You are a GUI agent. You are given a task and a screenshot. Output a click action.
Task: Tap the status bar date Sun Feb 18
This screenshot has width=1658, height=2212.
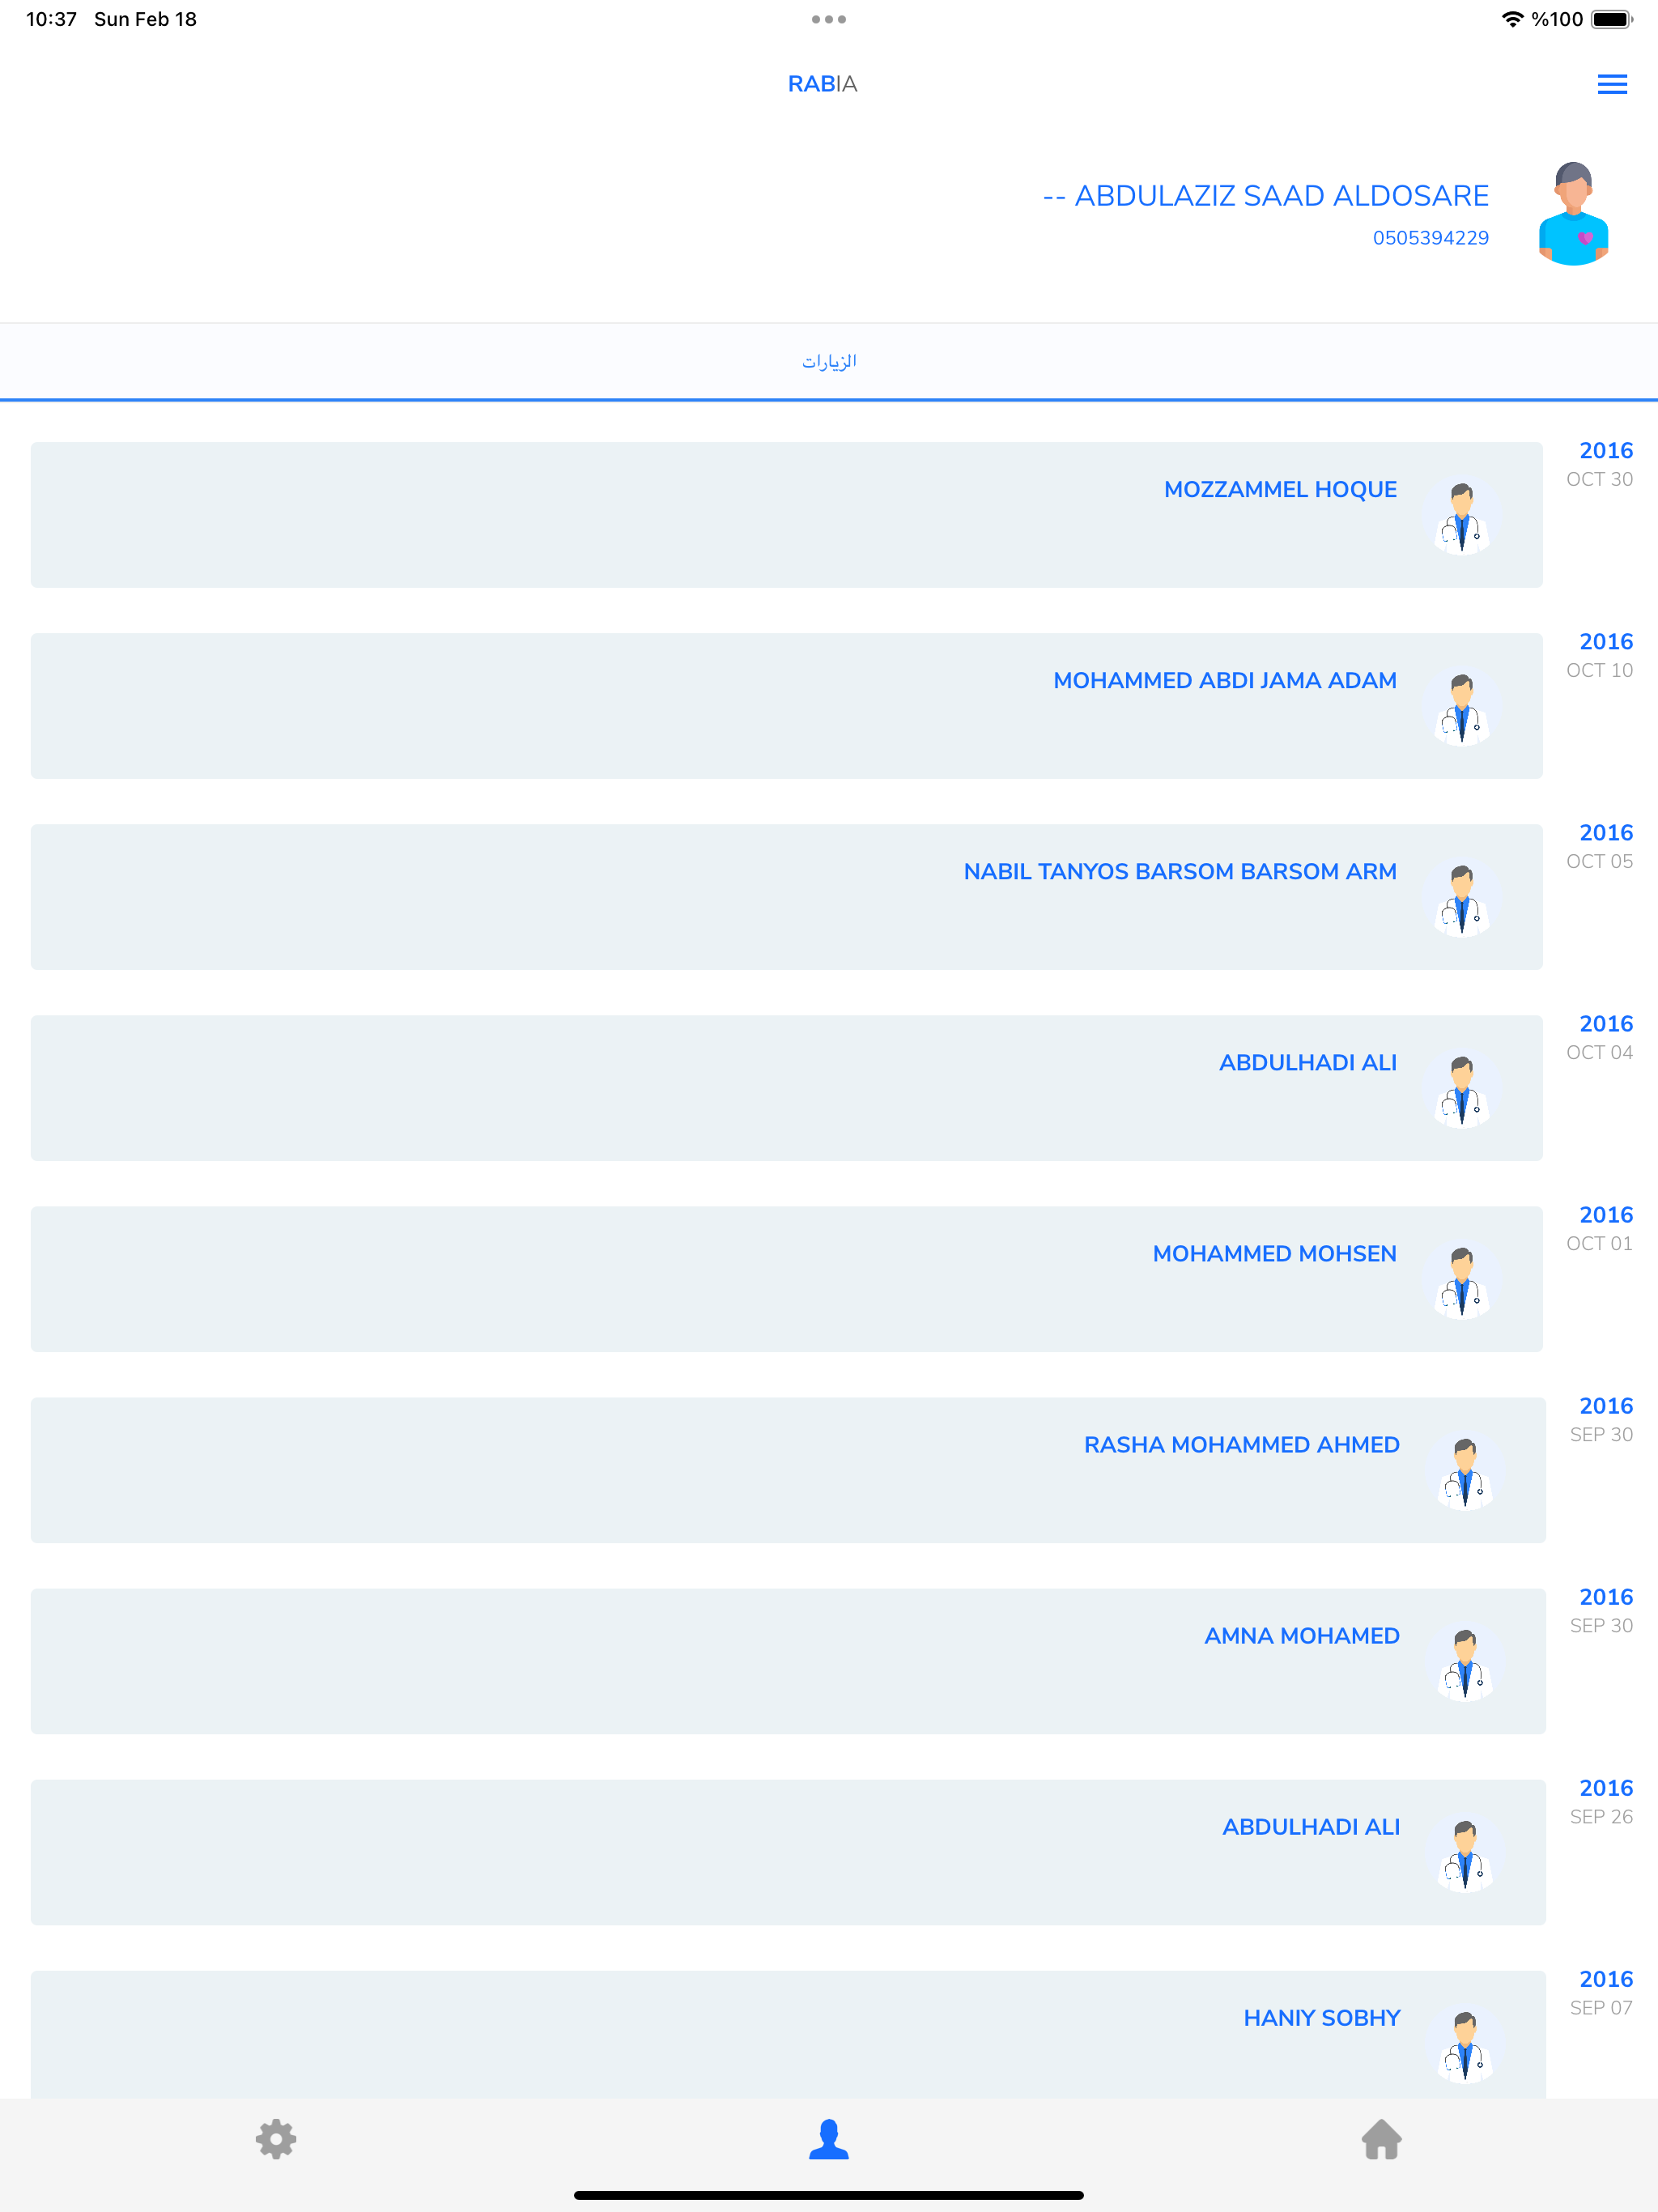145,19
